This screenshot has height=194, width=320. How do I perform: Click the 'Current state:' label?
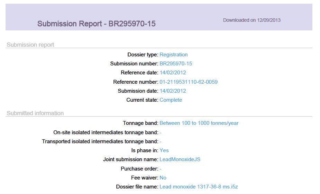(142, 100)
